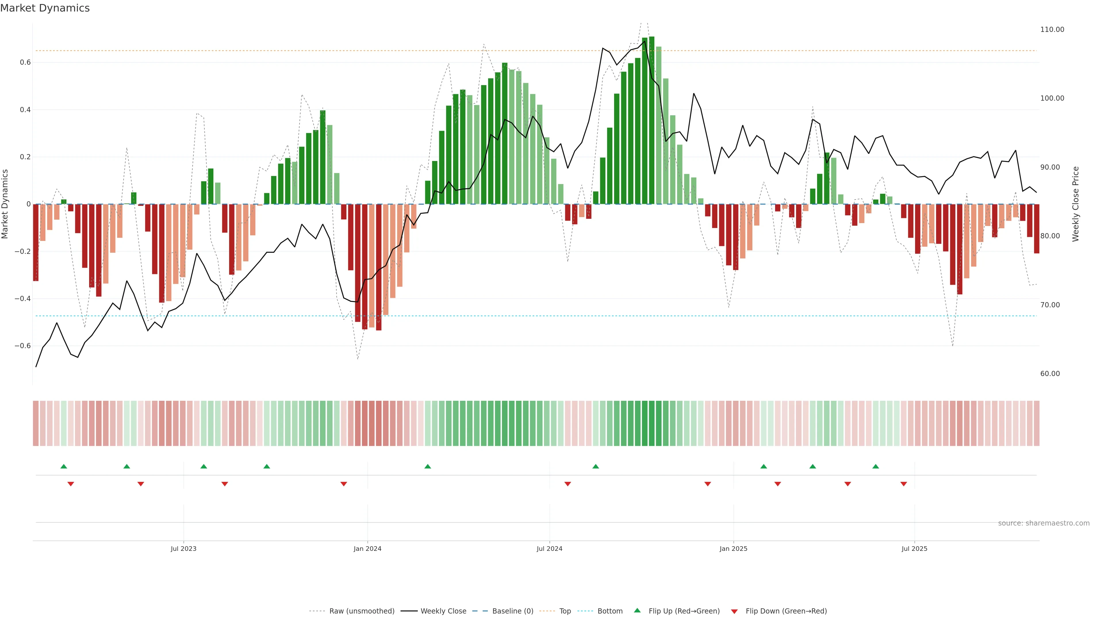Click the leftmost red flip-down marker

tap(71, 484)
